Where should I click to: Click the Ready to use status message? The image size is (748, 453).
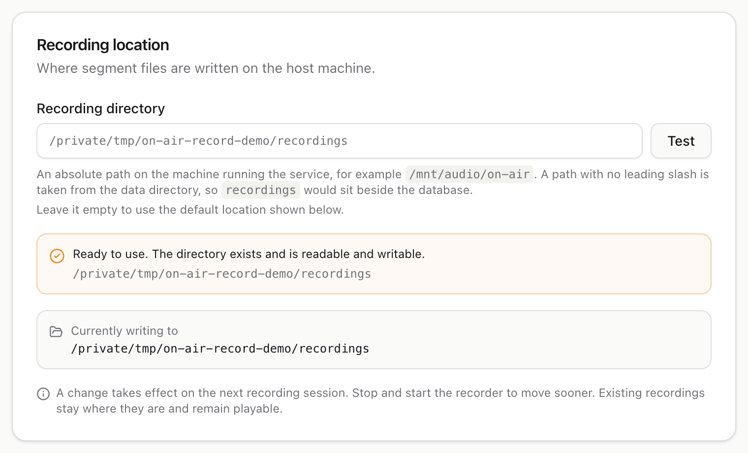click(249, 254)
